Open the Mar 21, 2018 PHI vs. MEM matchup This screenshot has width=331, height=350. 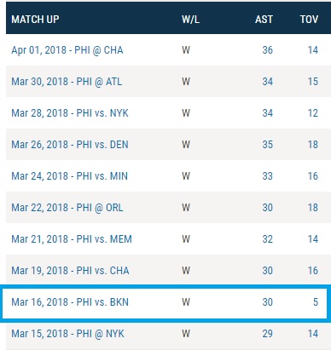point(72,239)
